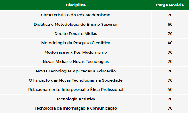Image resolution: width=189 pixels, height=113 pixels.
Task: Select O Impacto das Novas Tecnologias na Sociedade
Action: [75, 80]
